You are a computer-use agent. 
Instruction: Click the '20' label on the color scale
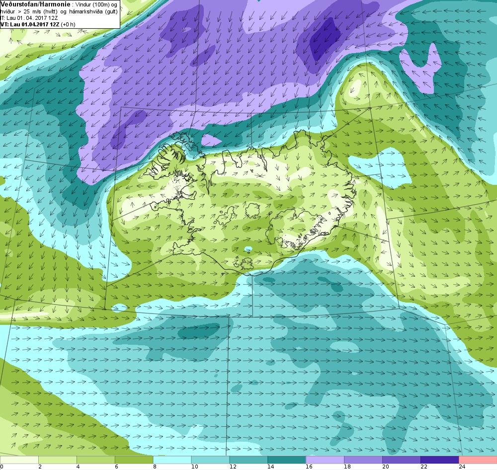[386, 467]
